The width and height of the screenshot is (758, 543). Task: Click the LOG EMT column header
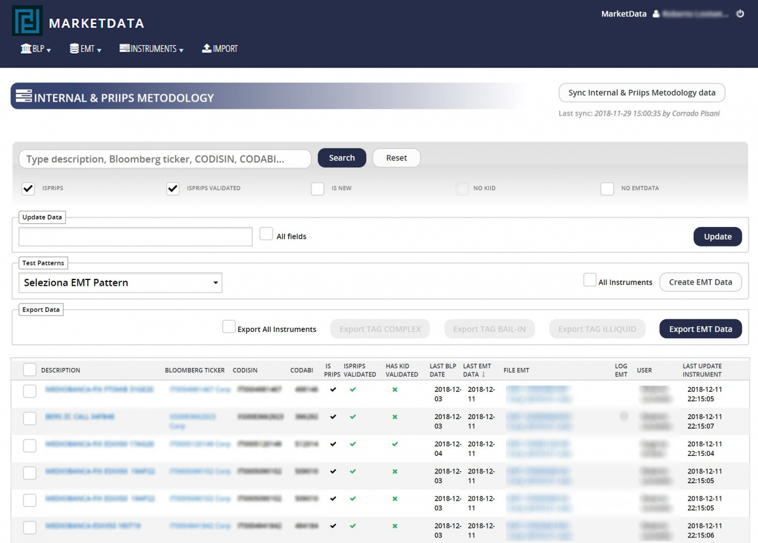622,370
